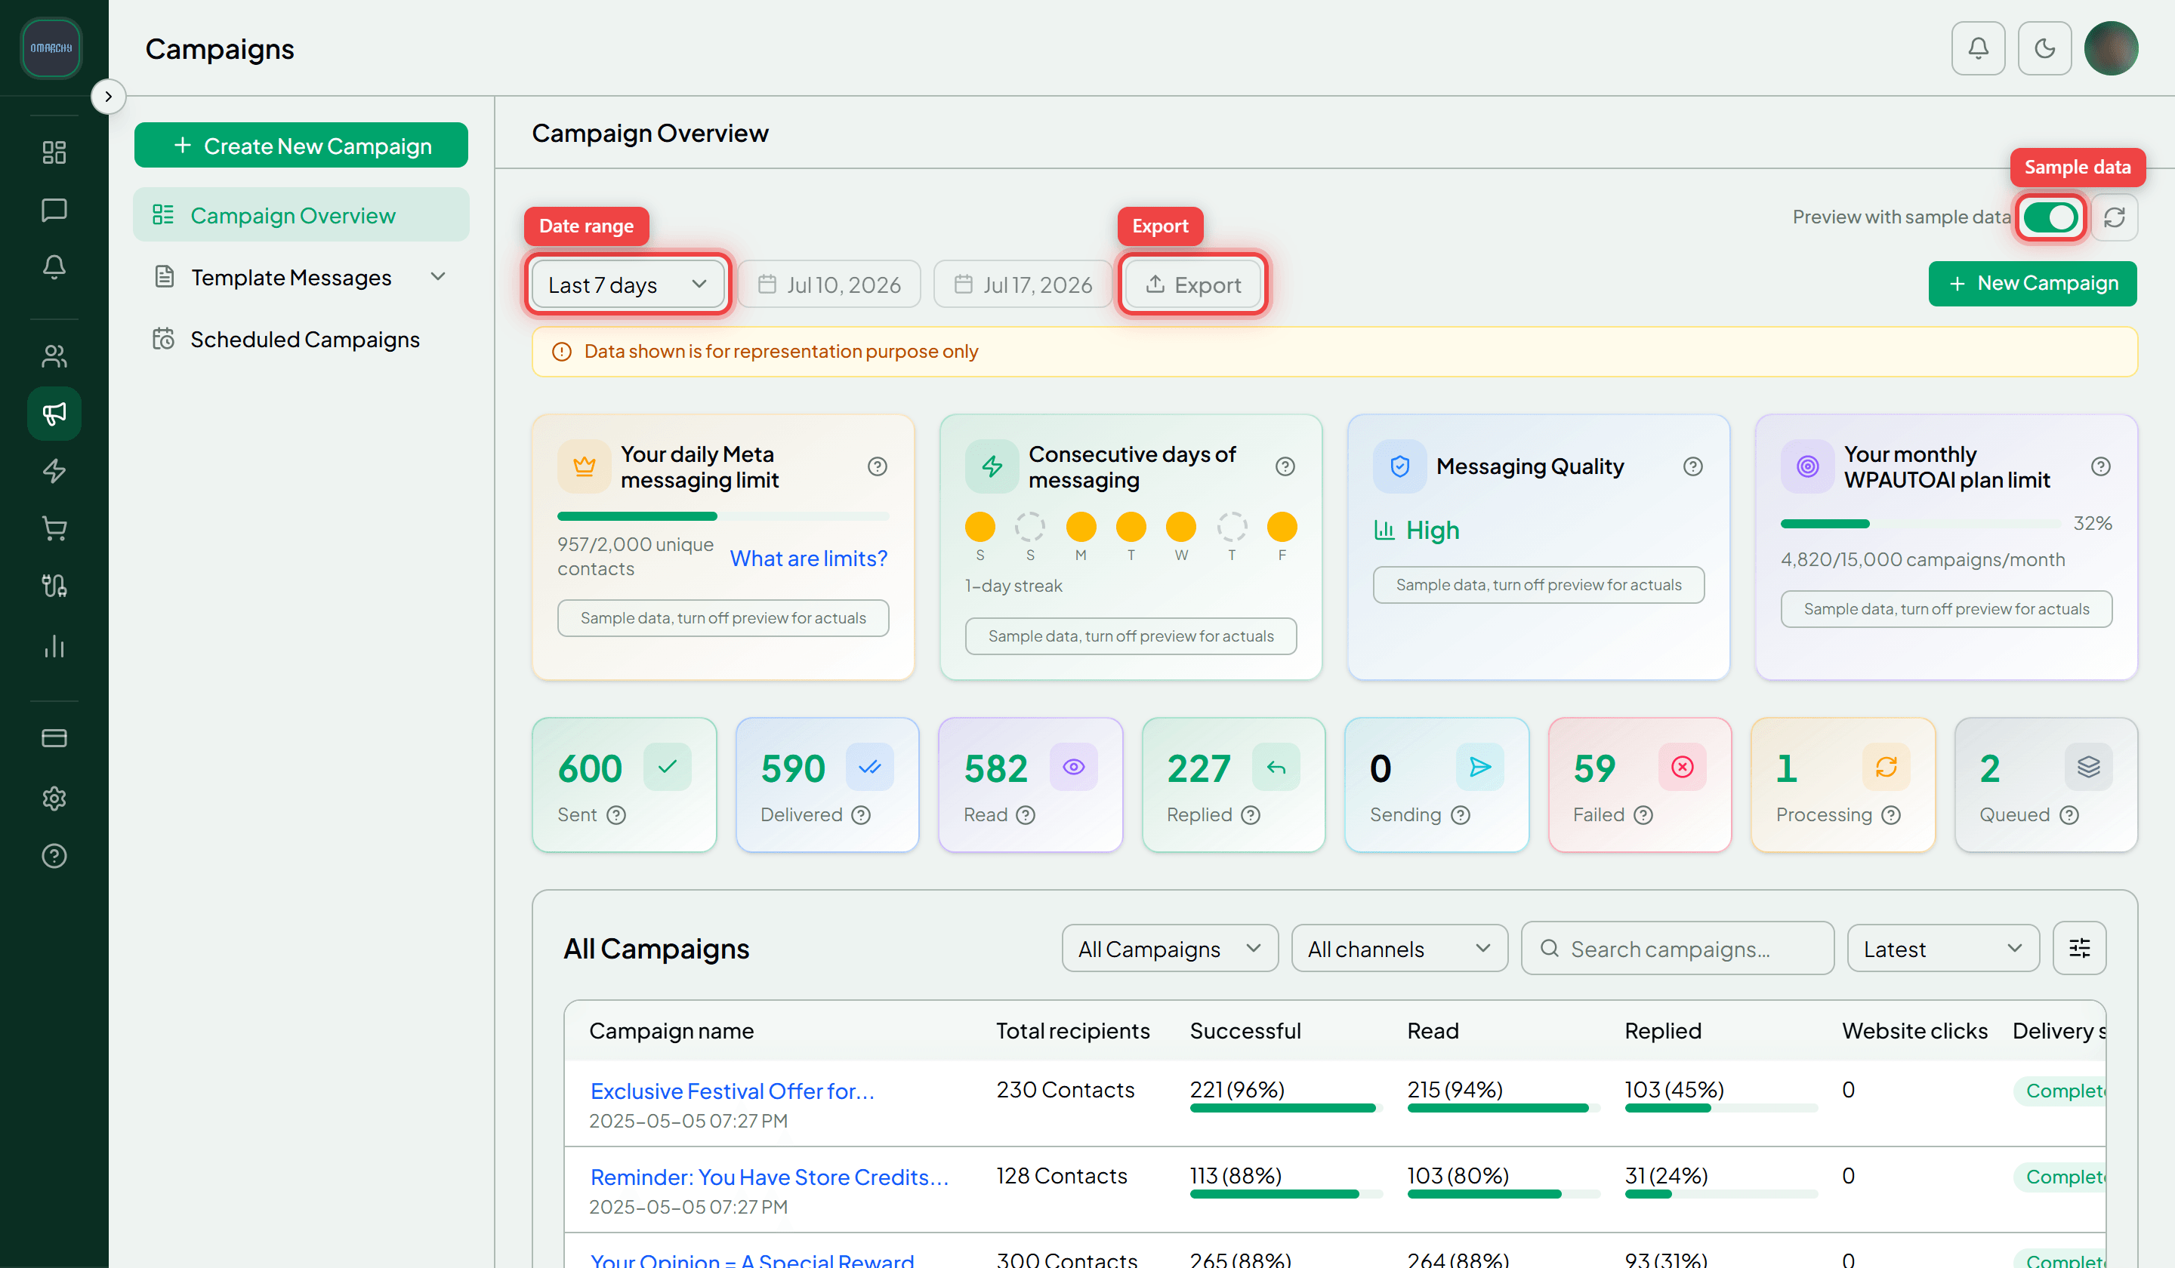Click the OMARCHY logo
This screenshot has width=2175, height=1268.
pyautogui.click(x=52, y=48)
